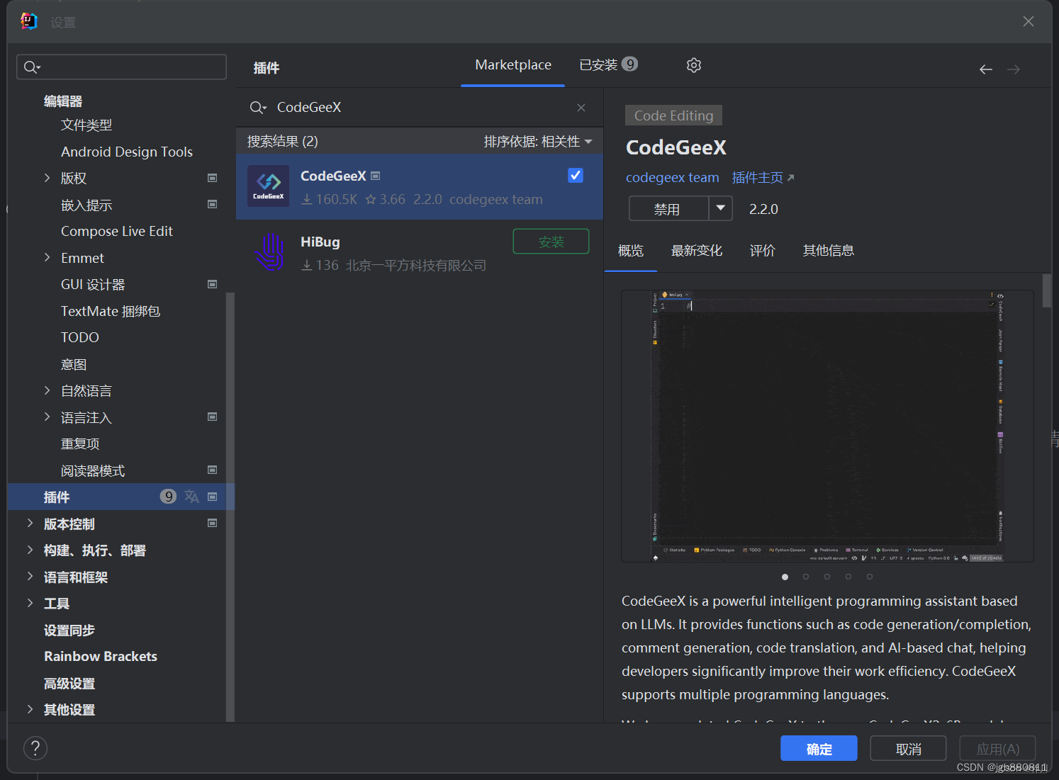Clear the CodeGeeX search text
Screen dimensions: 1059x780
tap(581, 108)
